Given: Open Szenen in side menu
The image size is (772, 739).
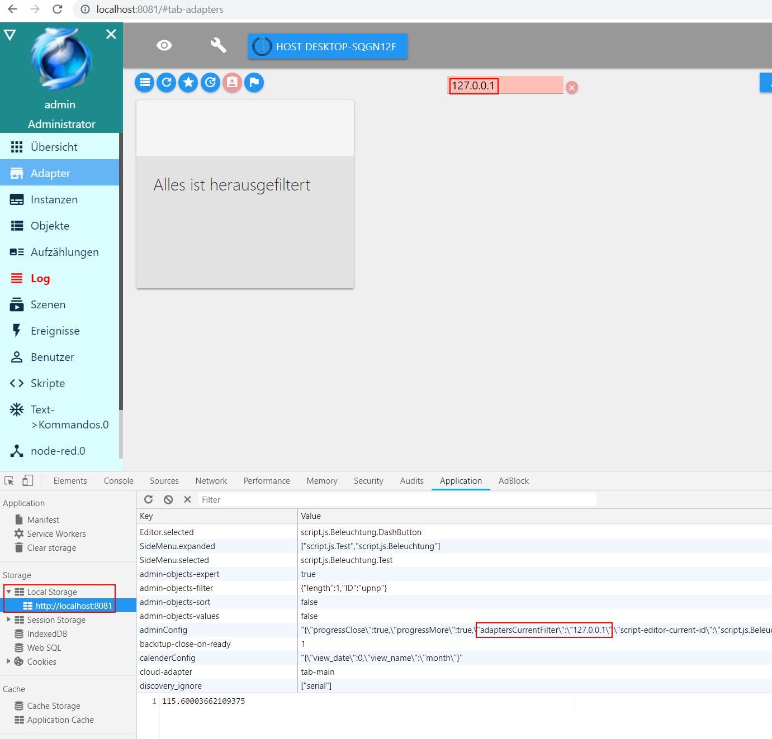Looking at the screenshot, I should coord(59,304).
